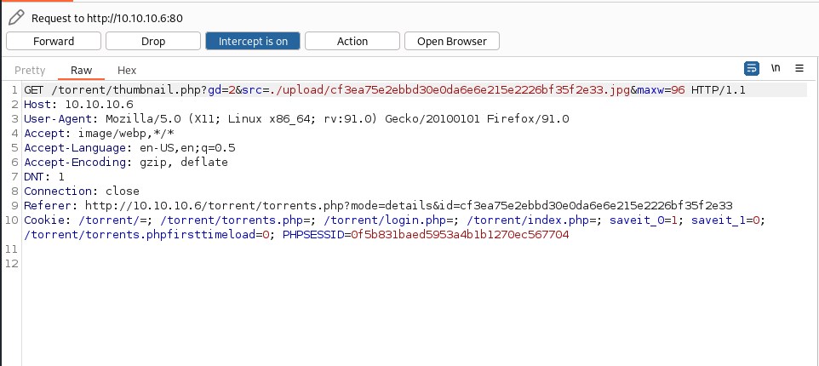The width and height of the screenshot is (819, 366).
Task: Switch to the Pretty tab
Action: click(x=30, y=71)
